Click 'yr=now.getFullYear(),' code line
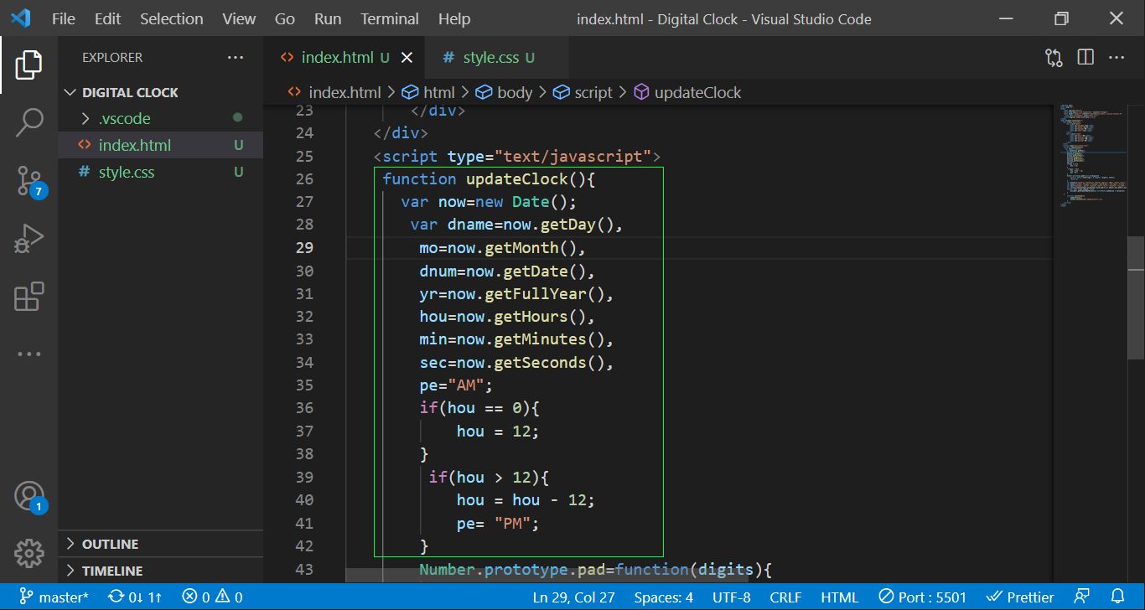Screen dimensions: 1145x610 click(x=517, y=294)
